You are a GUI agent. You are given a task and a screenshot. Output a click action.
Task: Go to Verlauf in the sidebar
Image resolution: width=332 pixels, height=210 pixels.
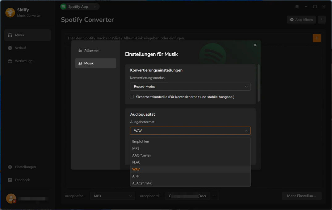pyautogui.click(x=27, y=48)
